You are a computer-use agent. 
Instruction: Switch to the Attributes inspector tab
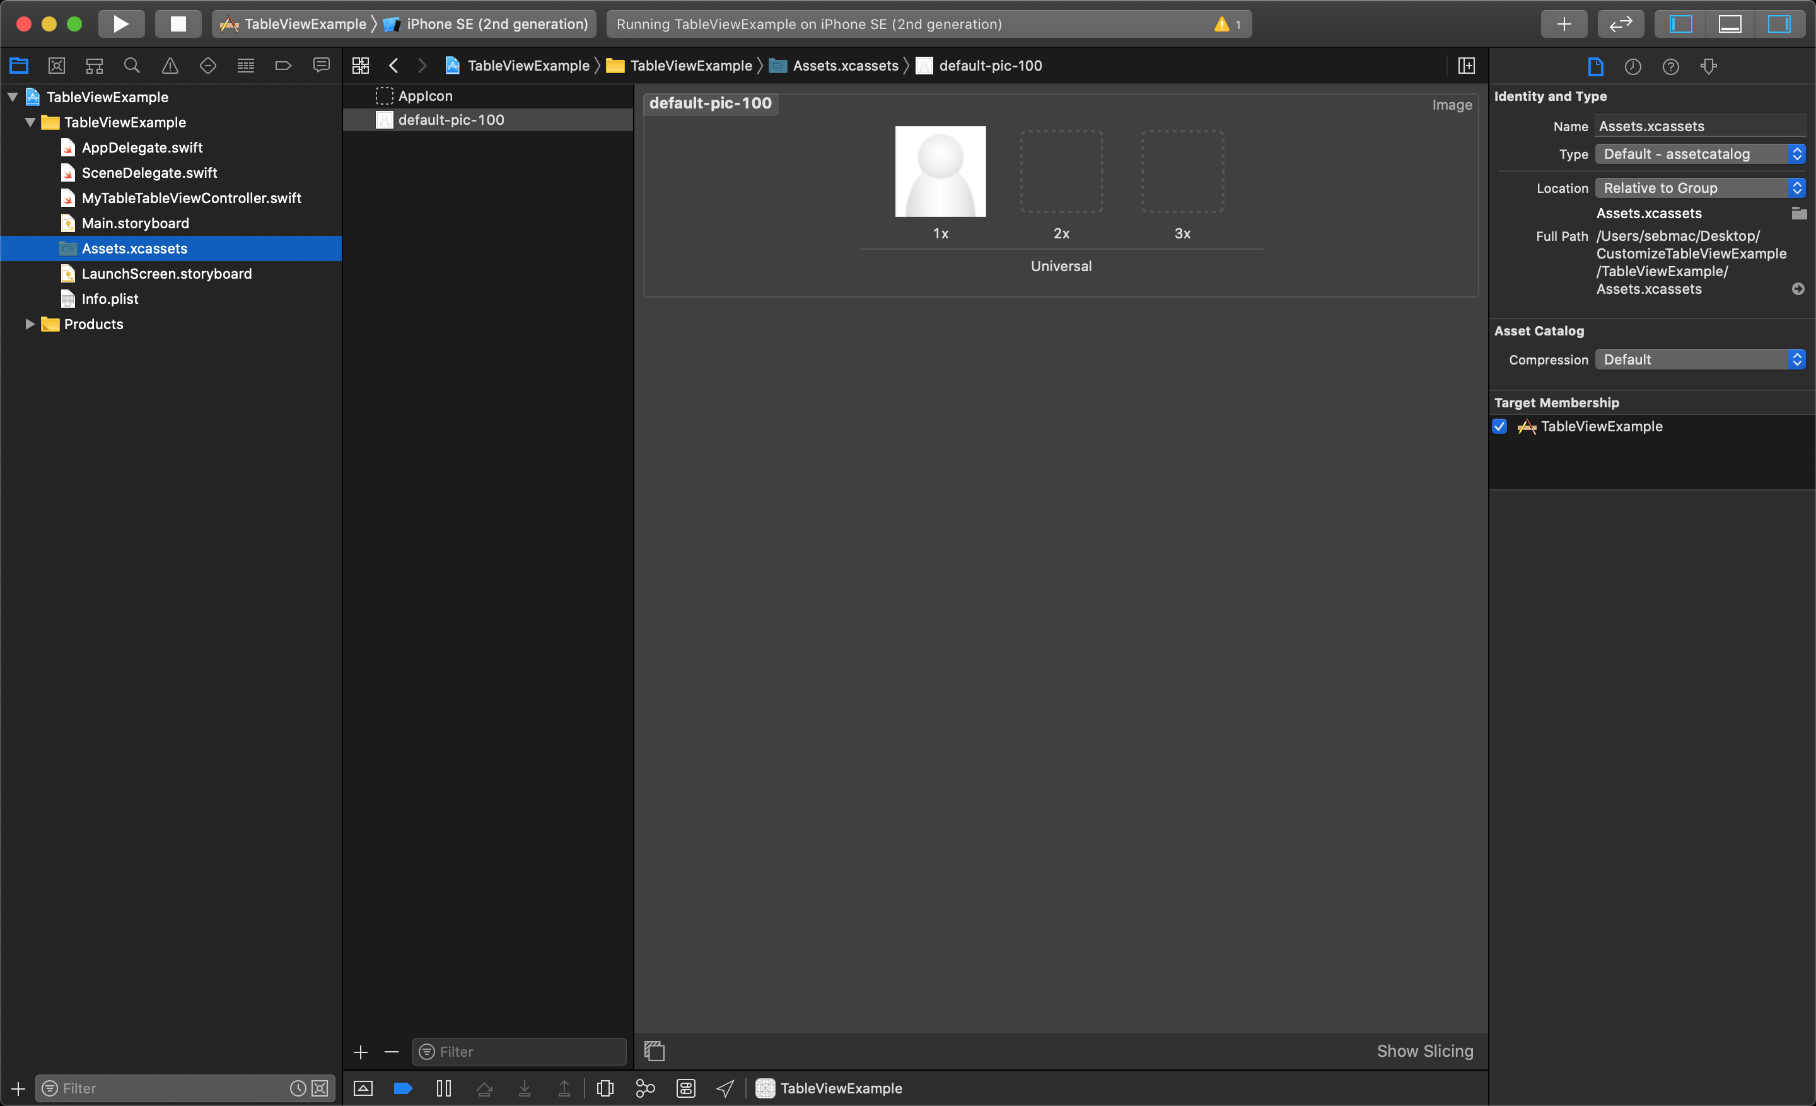tap(1709, 66)
